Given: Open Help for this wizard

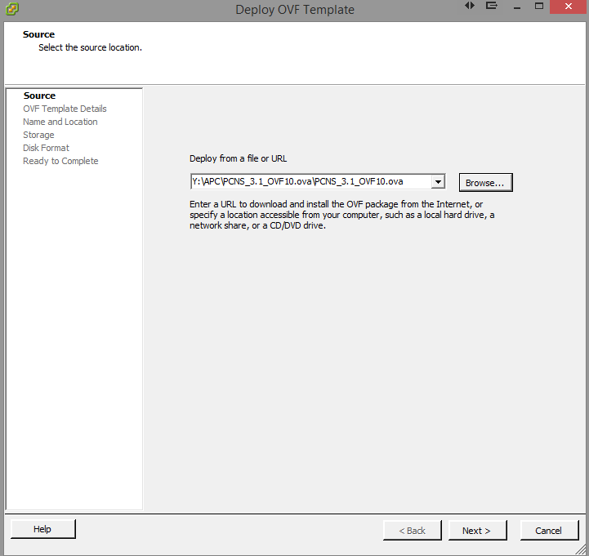Looking at the screenshot, I should [42, 530].
